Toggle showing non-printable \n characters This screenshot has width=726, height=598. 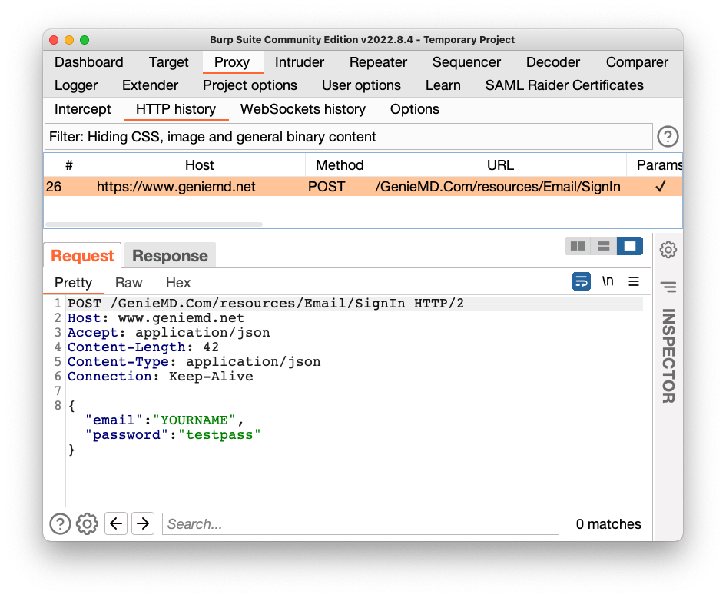608,281
